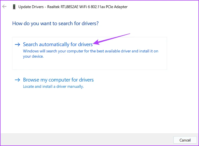Click arrow beside Browse my computer
The image size is (199, 146).
(18, 80)
